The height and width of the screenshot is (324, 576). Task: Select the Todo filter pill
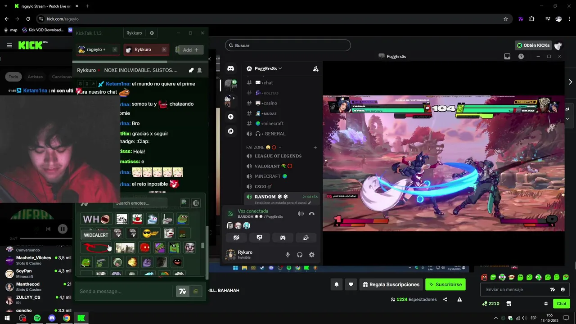point(13,77)
